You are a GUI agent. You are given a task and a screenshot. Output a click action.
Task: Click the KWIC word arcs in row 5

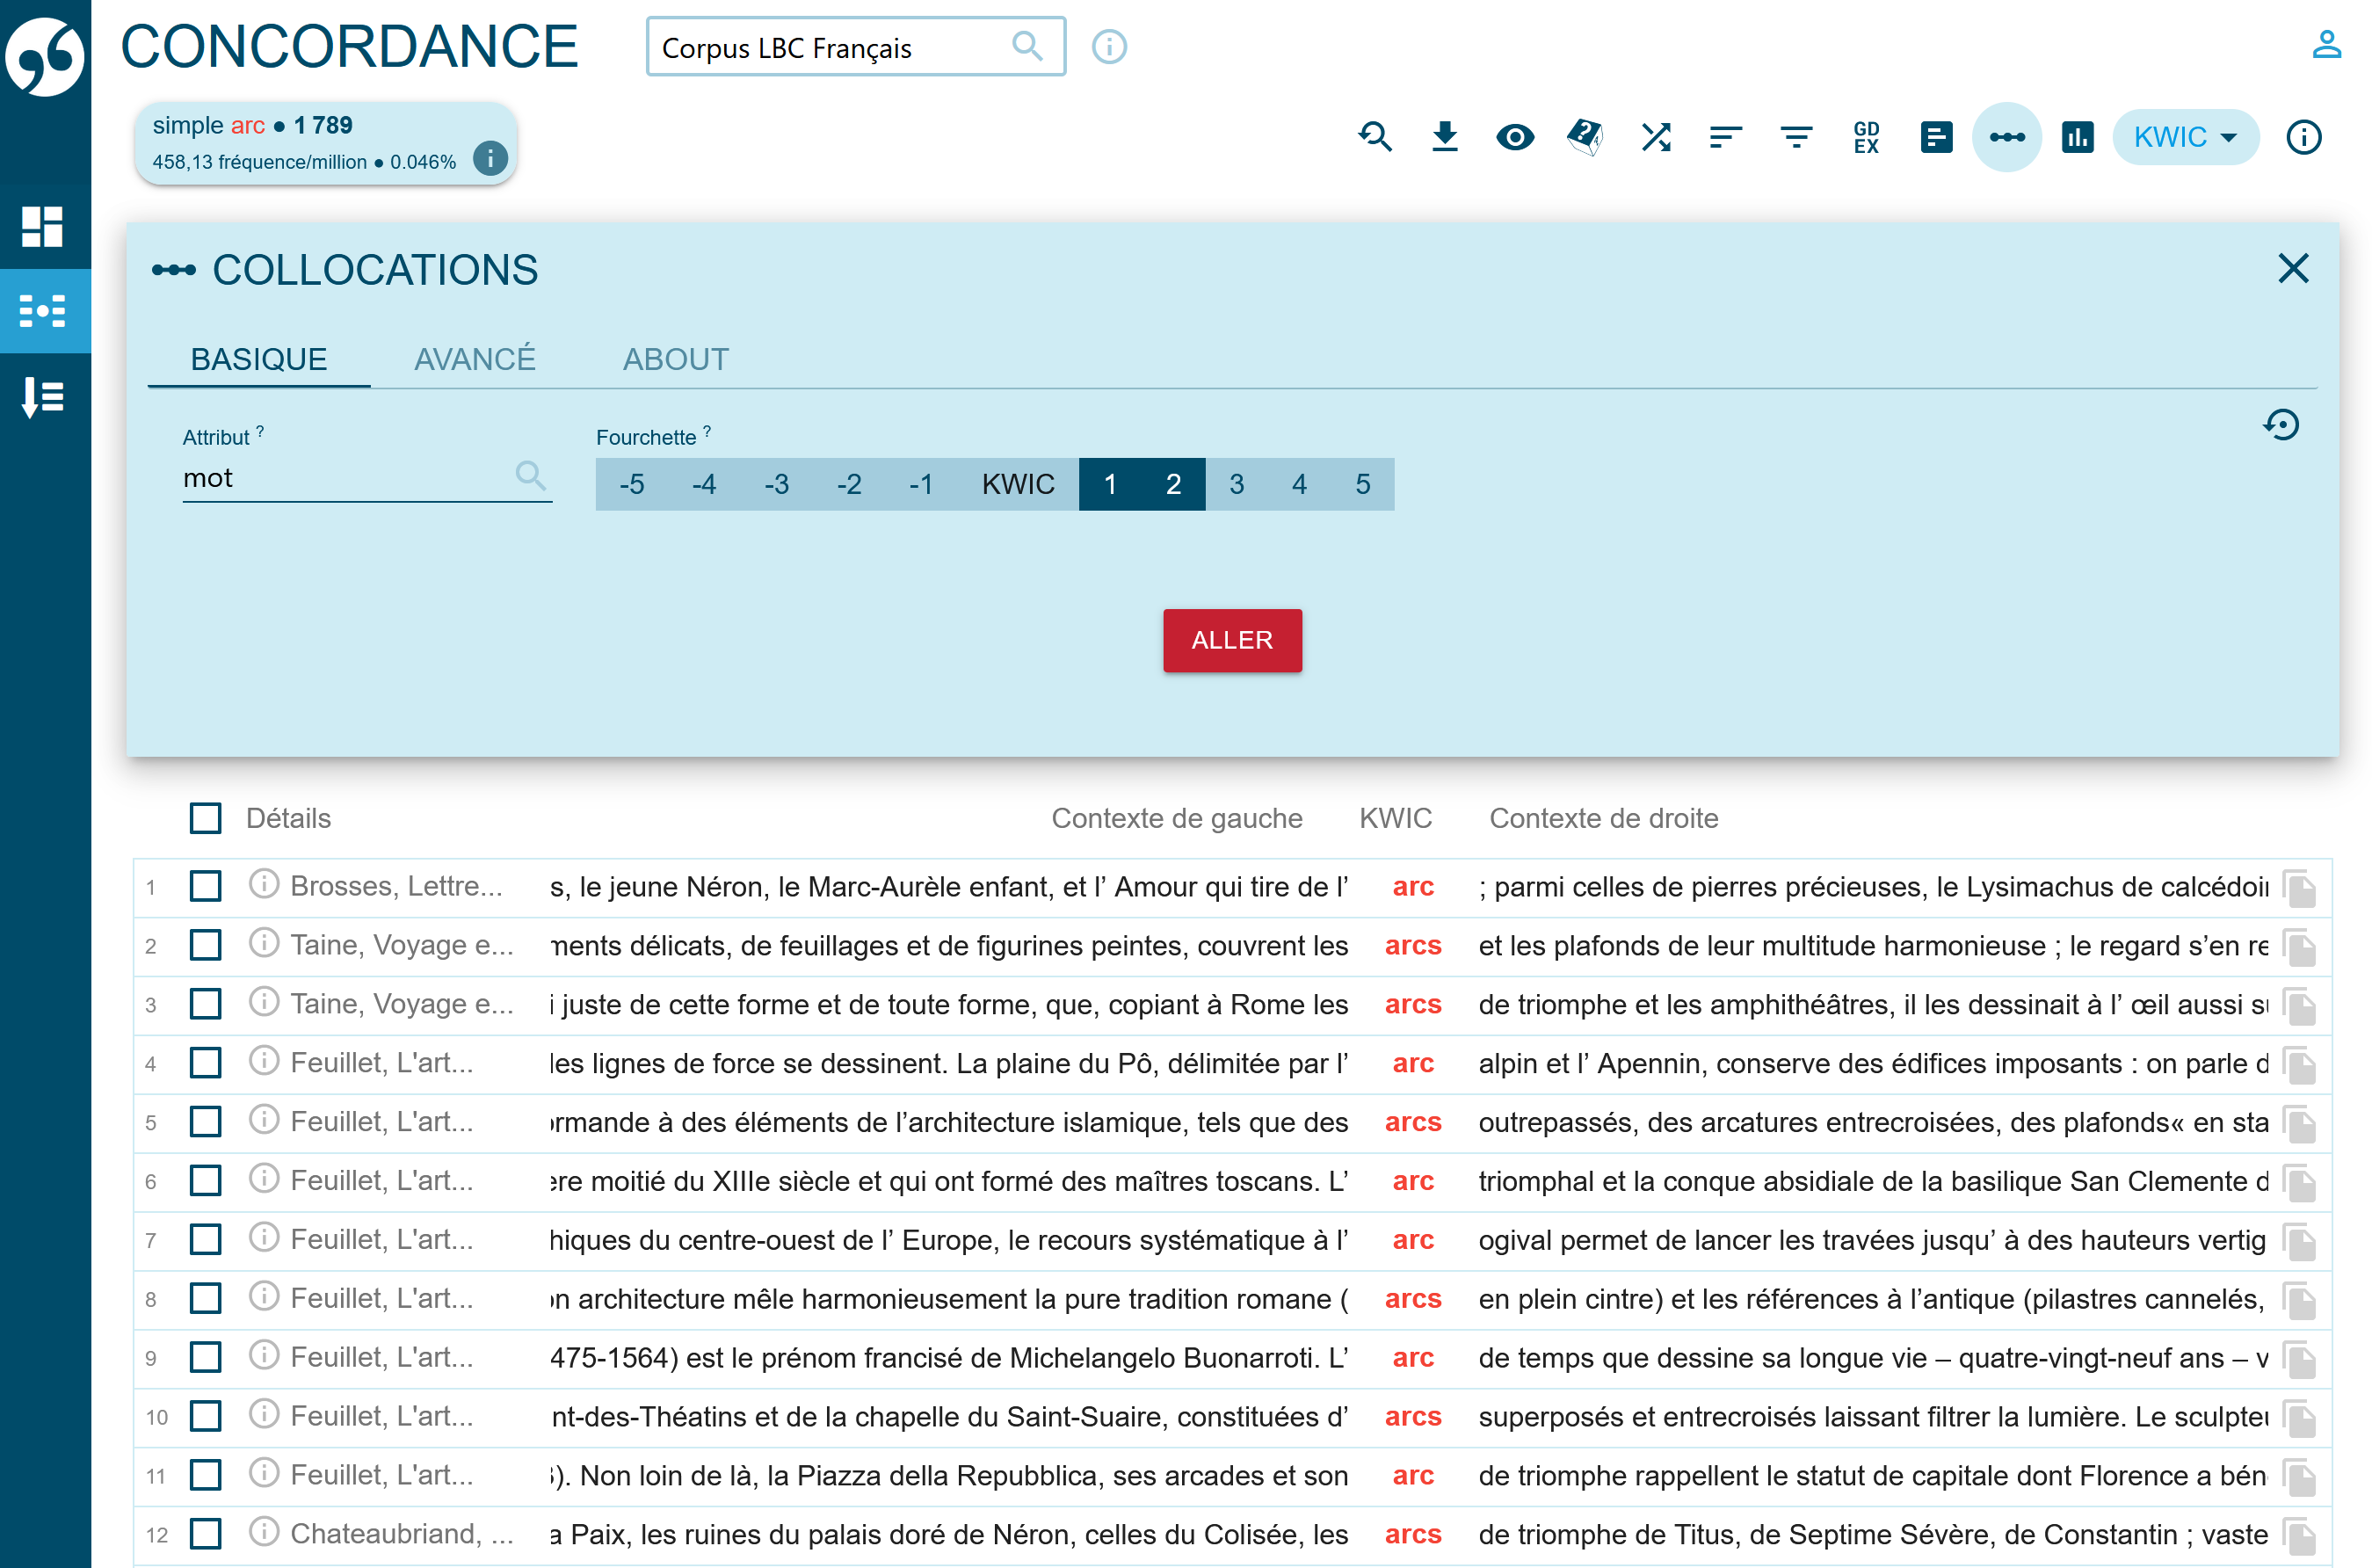[x=1413, y=1122]
